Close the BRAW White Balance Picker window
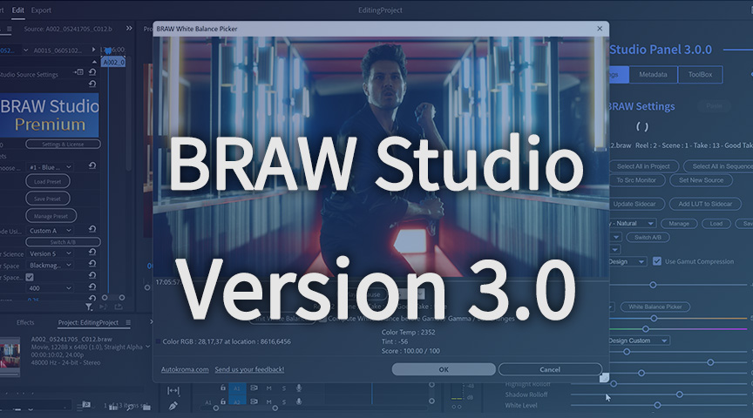 point(600,29)
